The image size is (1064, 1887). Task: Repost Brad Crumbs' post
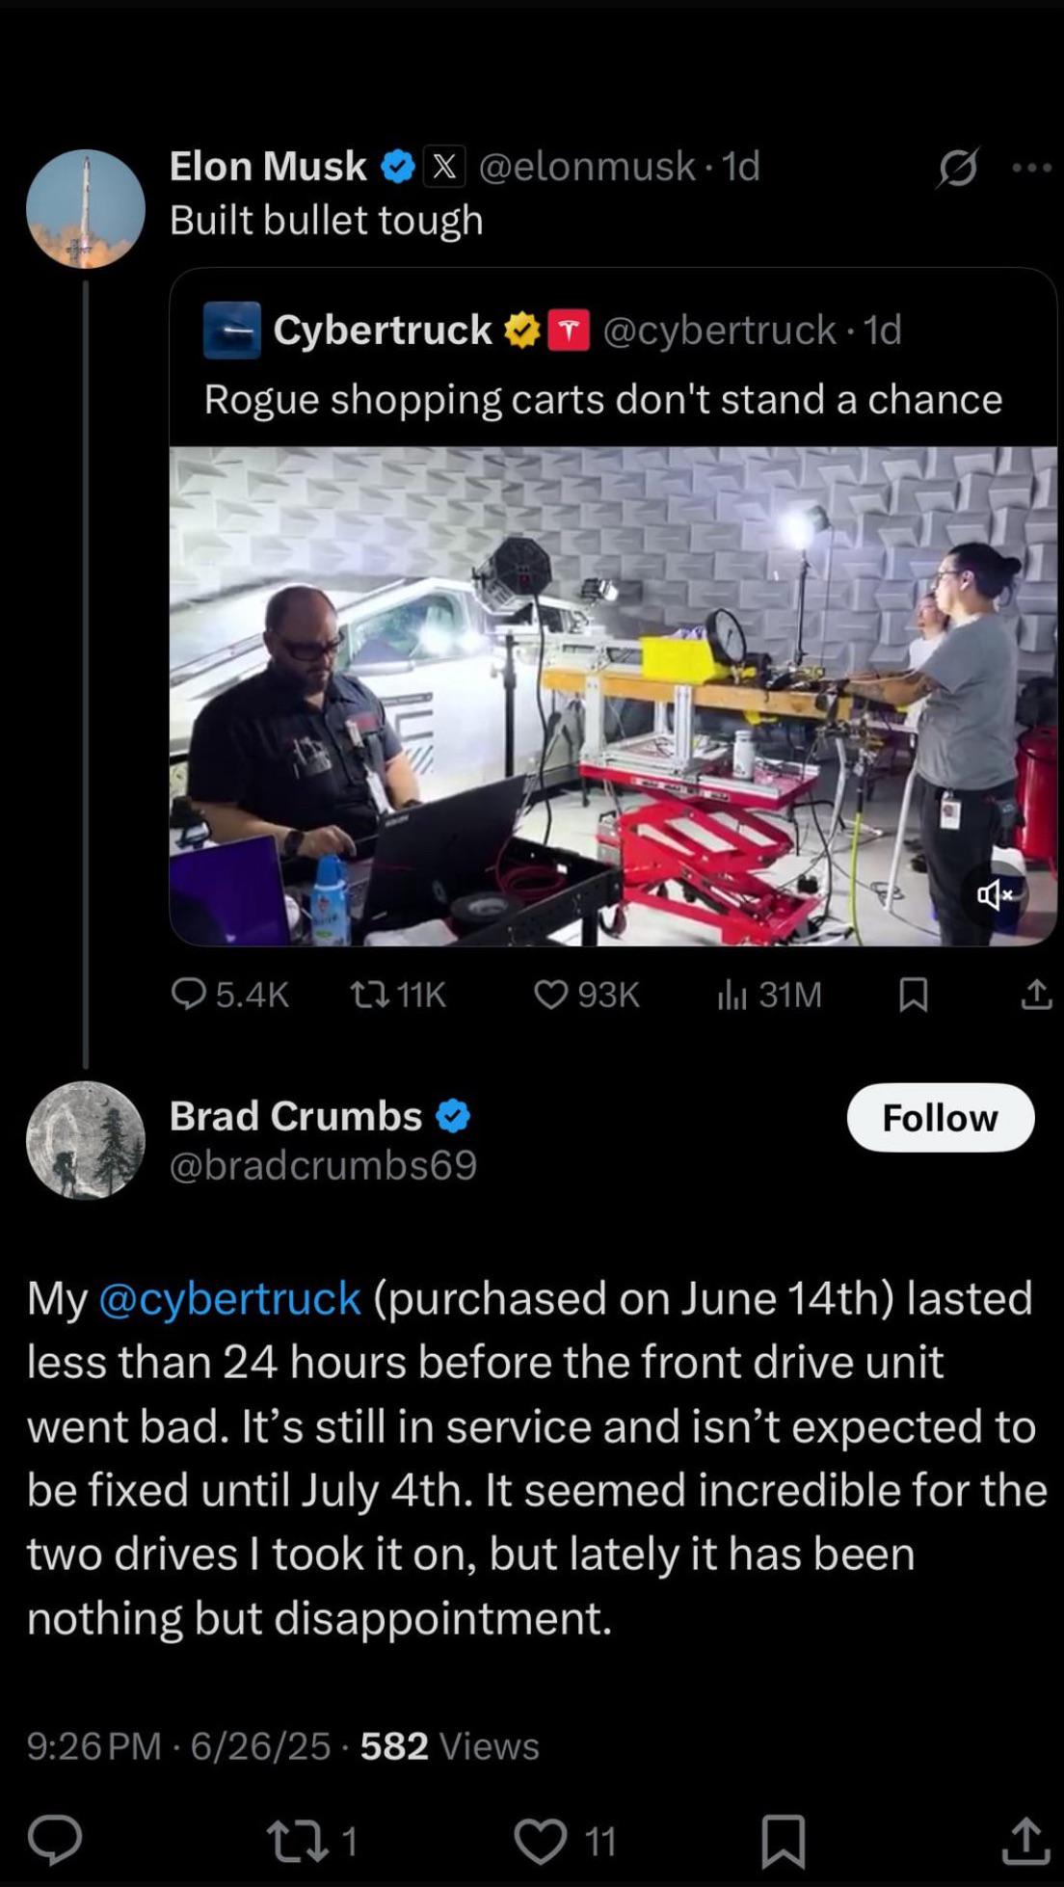pyautogui.click(x=312, y=1841)
